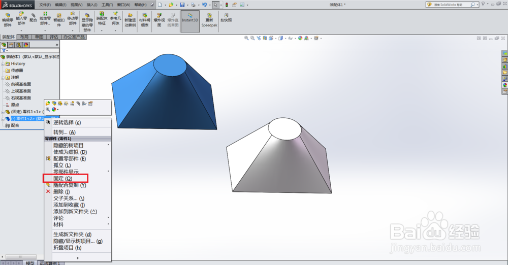This screenshot has height=265, width=508.
Task: Click the 装配体特征 (Assembly Features) tool
Action: 102,19
